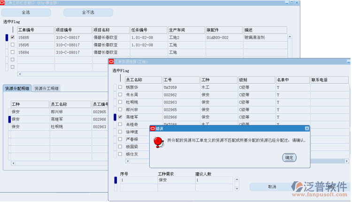Click left scroll arrow under work order table
Image resolution: width=352 pixels, height=202 pixels.
[19, 74]
